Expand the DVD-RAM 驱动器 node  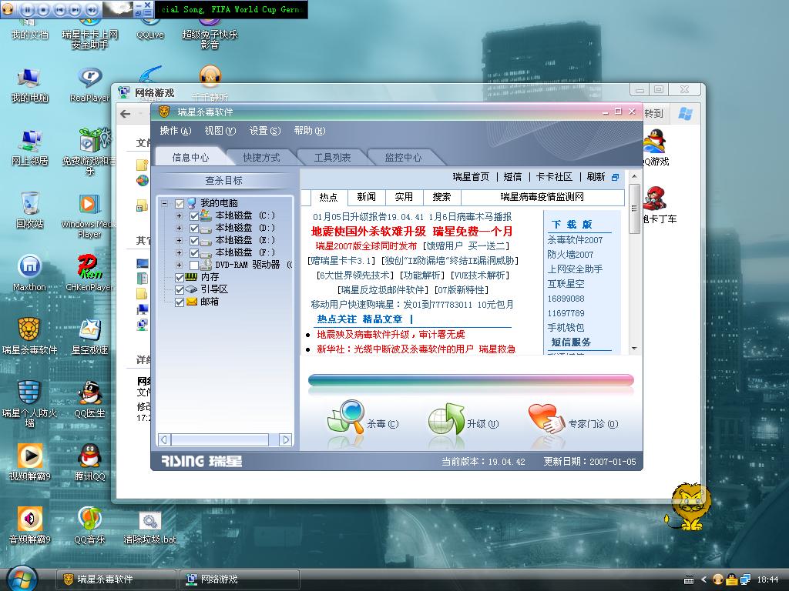pos(179,265)
